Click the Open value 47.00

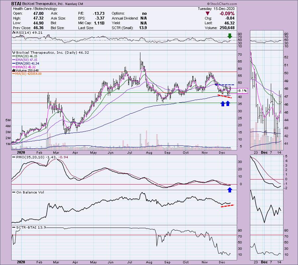coord(38,14)
